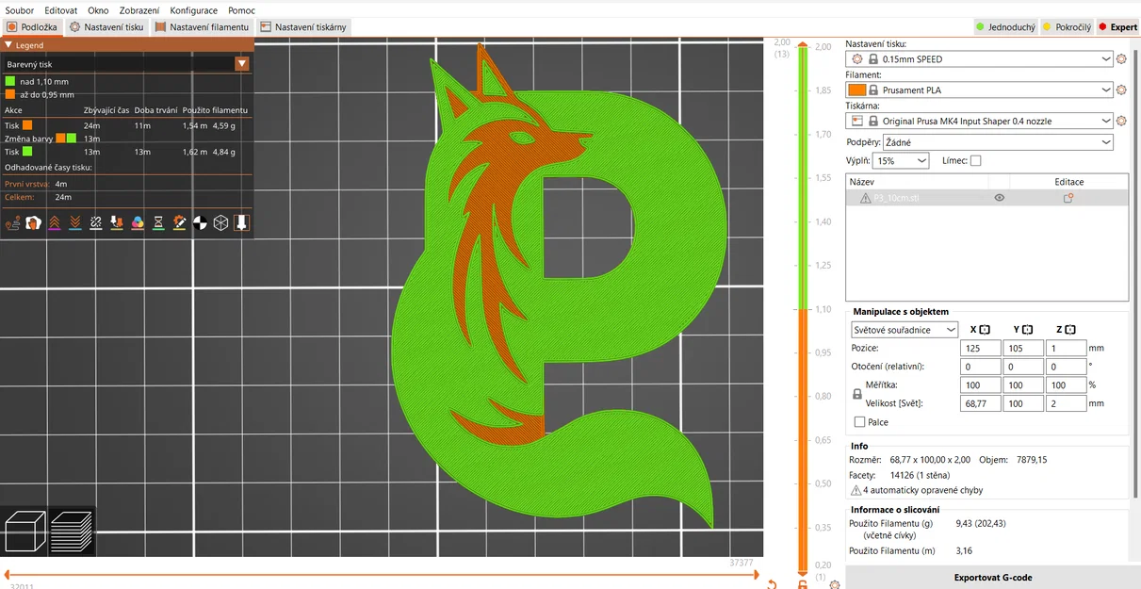The width and height of the screenshot is (1141, 589).
Task: Toggle tool marker arrow icon
Action: coord(241,223)
